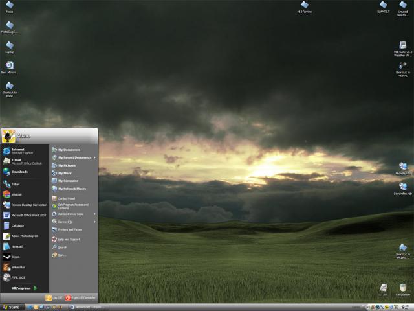
Task: Expand the All Programs list
Action: coord(25,288)
